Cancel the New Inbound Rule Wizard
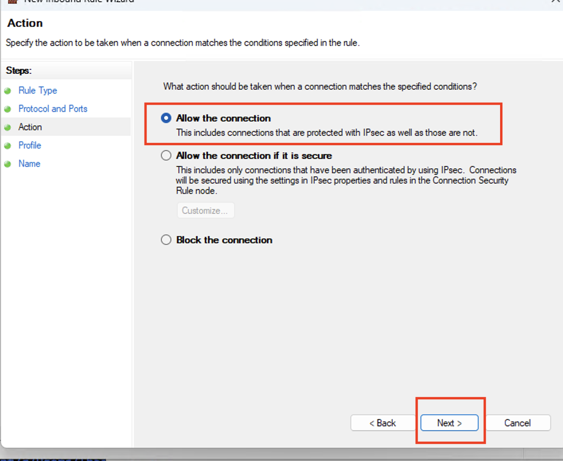Viewport: 563px width, 461px height. point(517,423)
